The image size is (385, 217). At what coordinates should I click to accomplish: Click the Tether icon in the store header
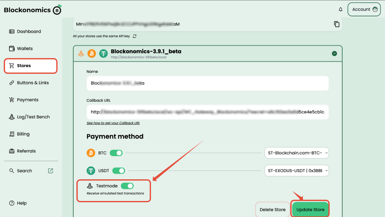pyautogui.click(x=103, y=54)
